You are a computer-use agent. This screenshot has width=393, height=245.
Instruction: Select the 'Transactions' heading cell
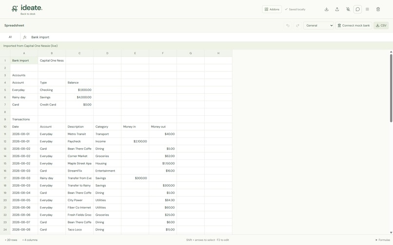point(24,120)
